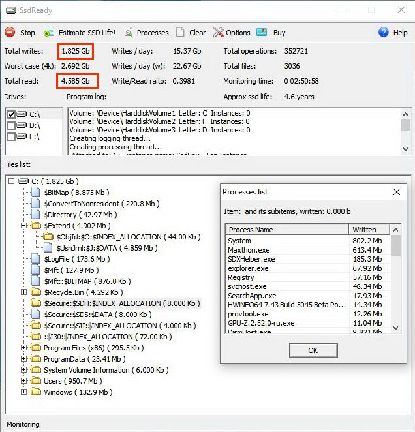
Task: Click the $ConvertToNonresident file icon
Action: pos(35,204)
